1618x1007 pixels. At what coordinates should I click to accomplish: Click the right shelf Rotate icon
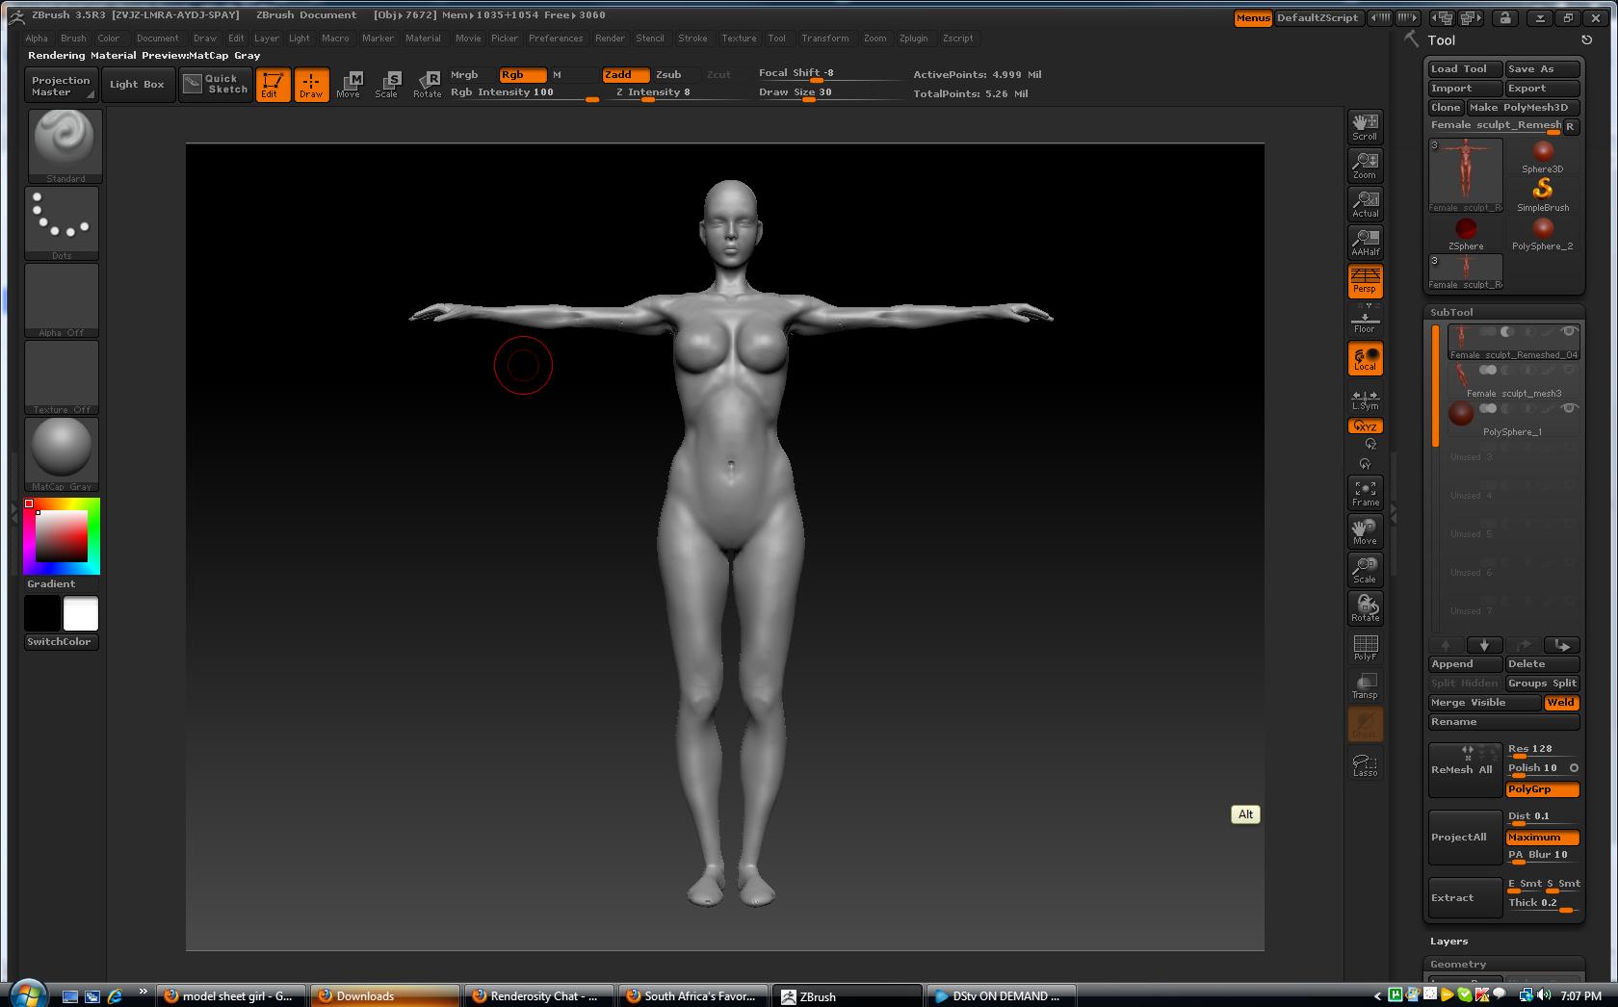1365,607
